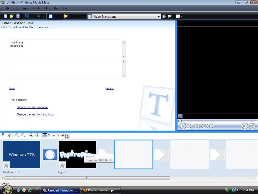Click in the top title text box
258x194 pixels.
(66, 50)
